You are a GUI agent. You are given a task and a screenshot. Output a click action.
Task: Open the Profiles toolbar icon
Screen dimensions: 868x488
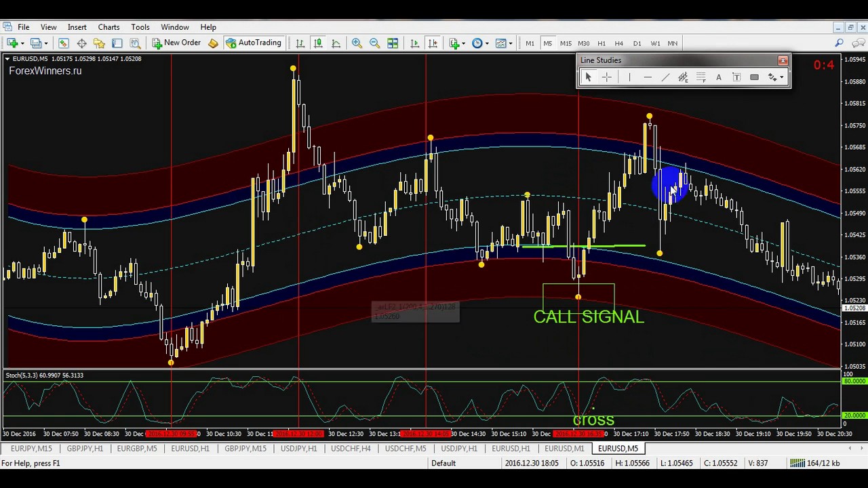click(x=36, y=43)
